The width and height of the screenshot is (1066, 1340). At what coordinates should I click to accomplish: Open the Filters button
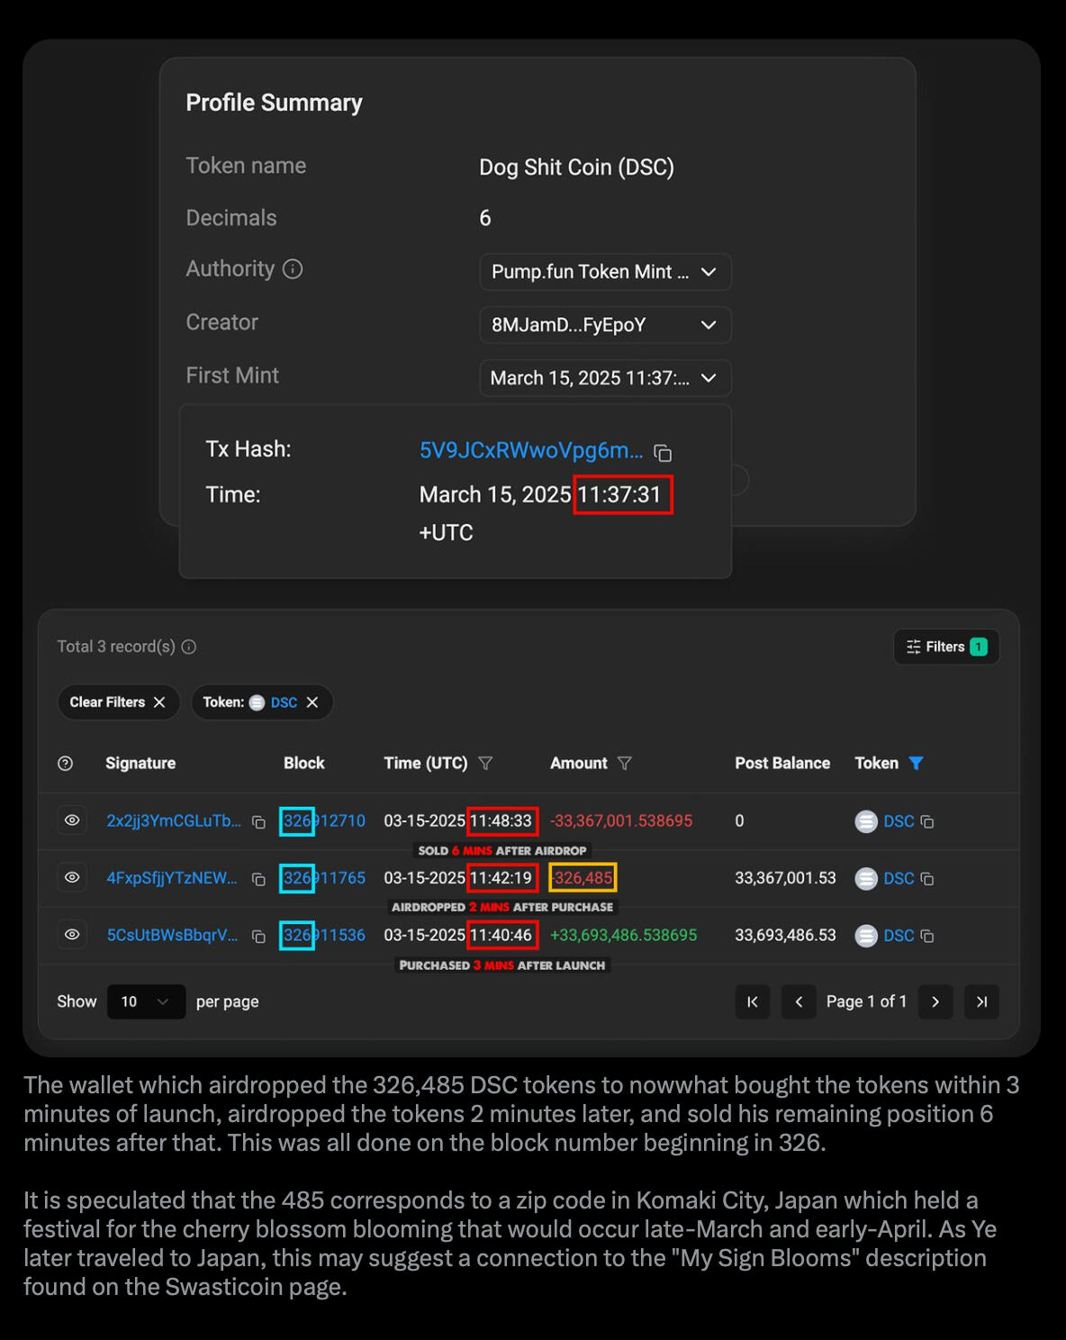click(945, 647)
